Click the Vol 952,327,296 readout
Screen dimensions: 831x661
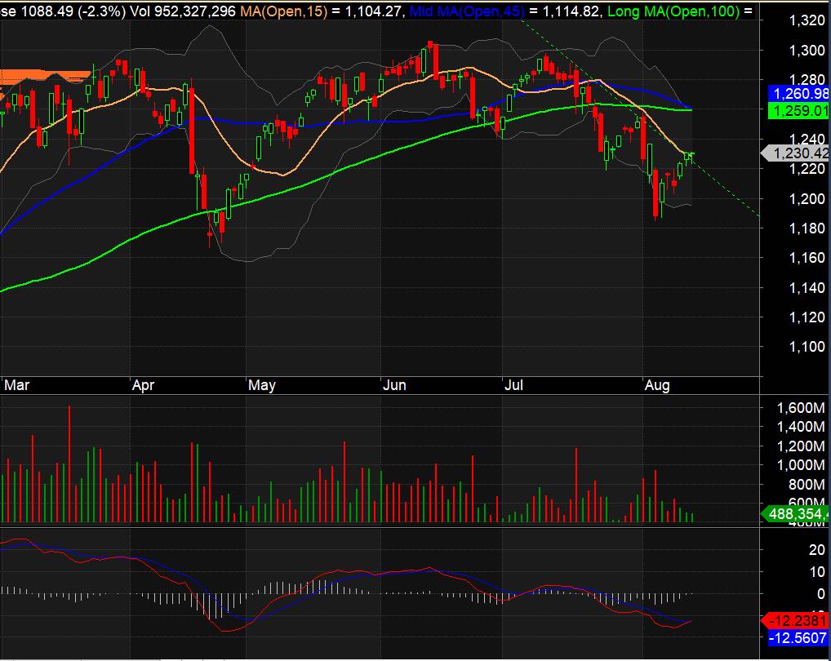pos(183,11)
